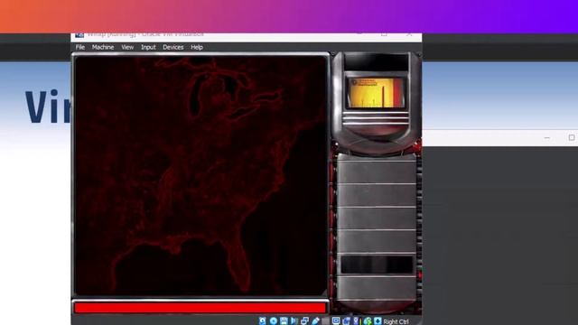
Task: Open the Input menu
Action: click(x=148, y=47)
